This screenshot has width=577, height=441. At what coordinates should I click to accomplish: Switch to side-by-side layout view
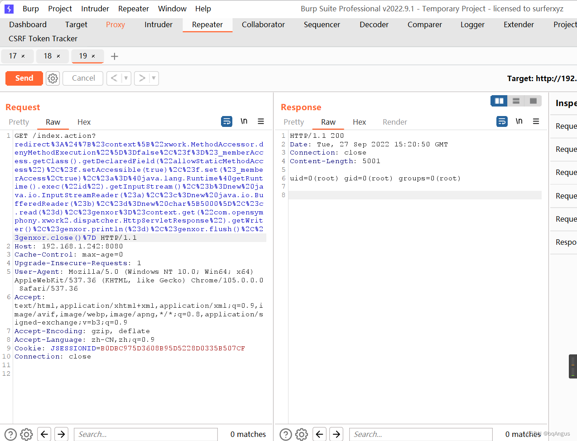coord(499,101)
